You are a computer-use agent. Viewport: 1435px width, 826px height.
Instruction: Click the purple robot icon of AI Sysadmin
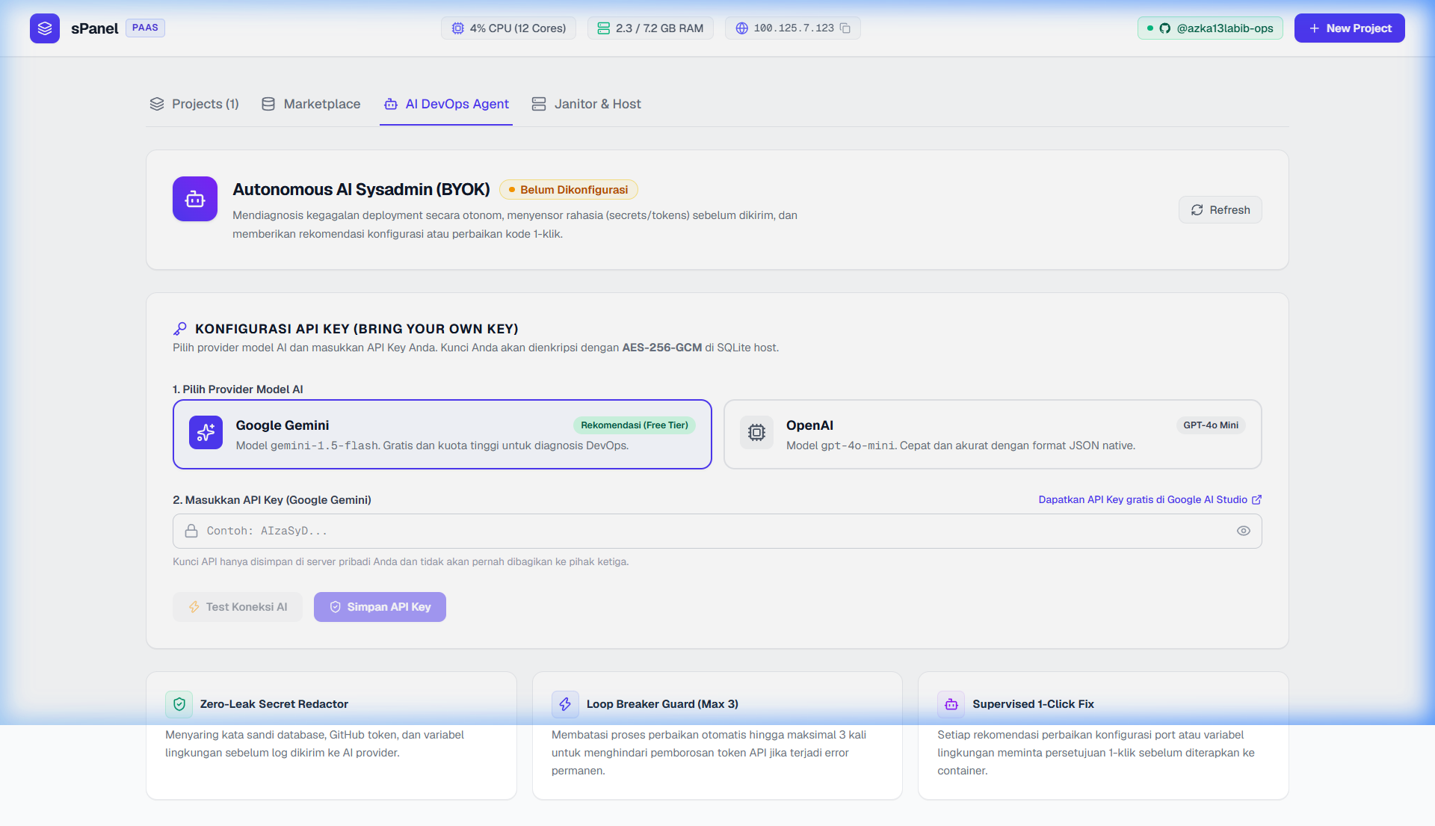[195, 199]
